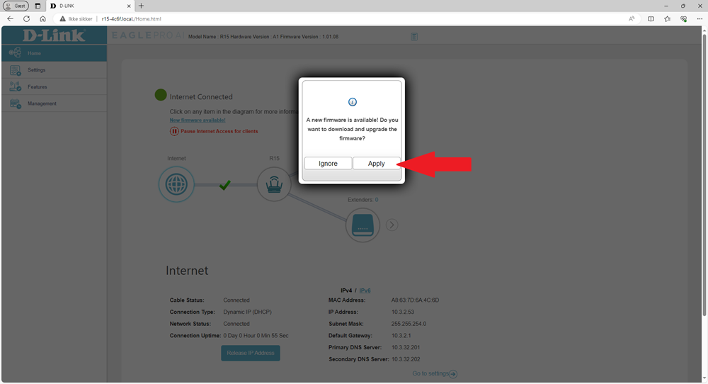Click the not secure warning icon
The image size is (708, 384).
(x=63, y=19)
